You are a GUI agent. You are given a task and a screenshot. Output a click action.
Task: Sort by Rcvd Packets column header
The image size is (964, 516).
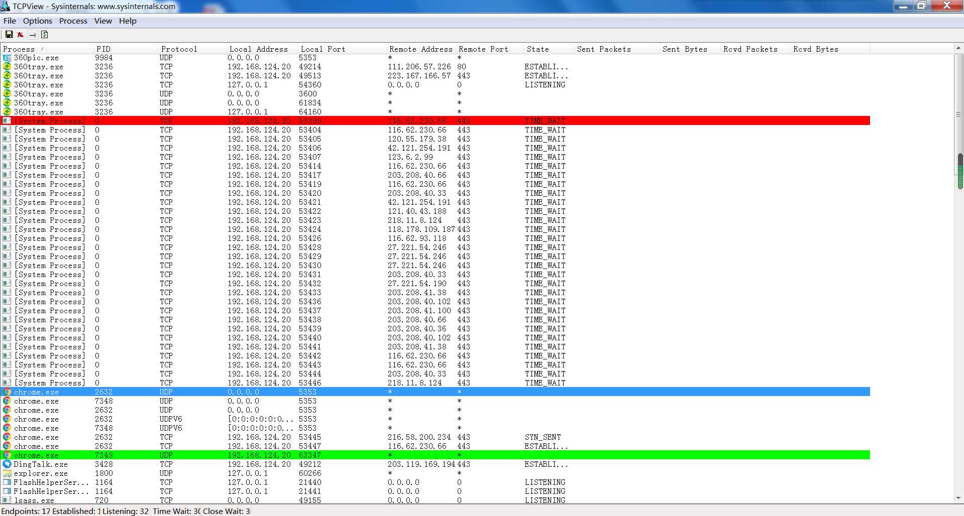tap(756, 49)
